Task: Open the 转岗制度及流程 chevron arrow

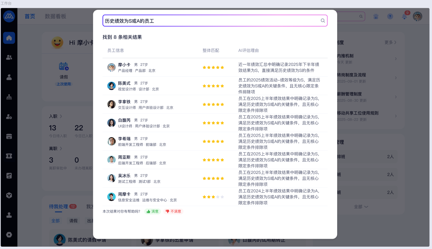Action: [396, 78]
